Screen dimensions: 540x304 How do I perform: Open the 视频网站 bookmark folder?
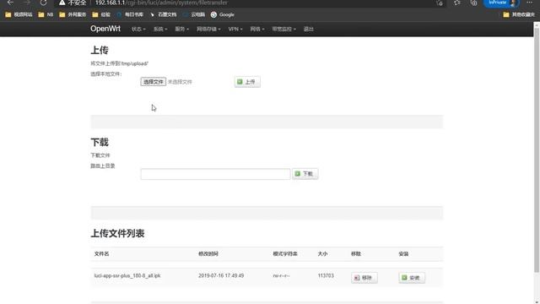[x=19, y=14]
